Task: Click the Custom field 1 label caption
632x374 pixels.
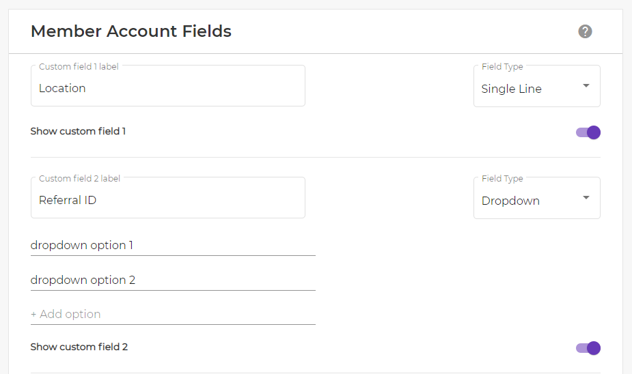Action: (79, 66)
